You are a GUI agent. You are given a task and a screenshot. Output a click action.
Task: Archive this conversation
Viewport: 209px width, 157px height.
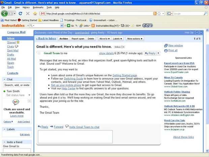[64, 39]
